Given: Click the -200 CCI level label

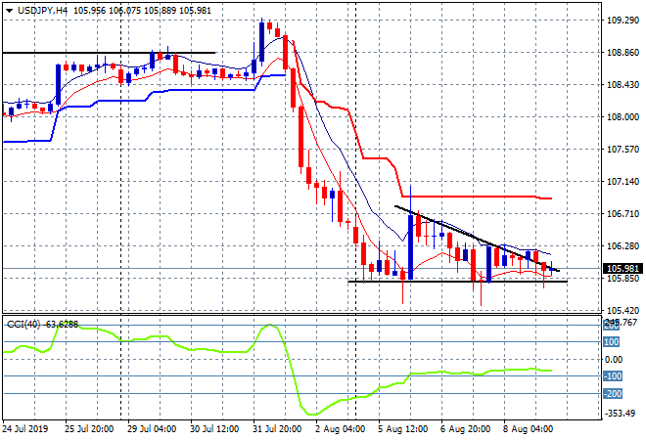Looking at the screenshot, I should coord(612,393).
